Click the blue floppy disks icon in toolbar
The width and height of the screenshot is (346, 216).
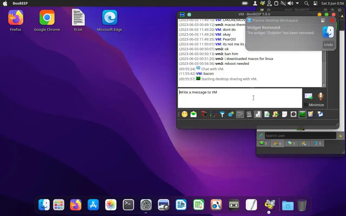point(320,114)
